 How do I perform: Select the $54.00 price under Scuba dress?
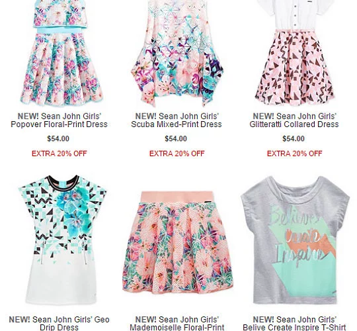pyautogui.click(x=176, y=138)
